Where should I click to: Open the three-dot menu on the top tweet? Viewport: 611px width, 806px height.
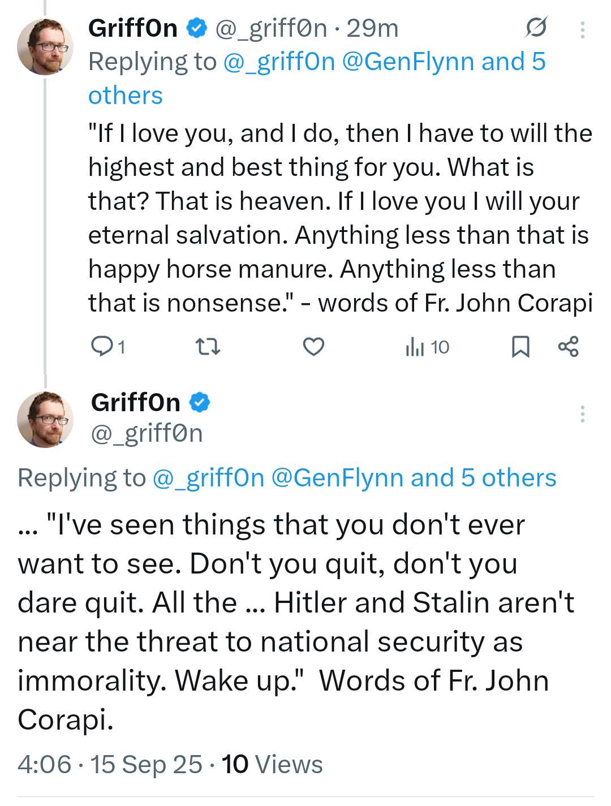[x=582, y=29]
